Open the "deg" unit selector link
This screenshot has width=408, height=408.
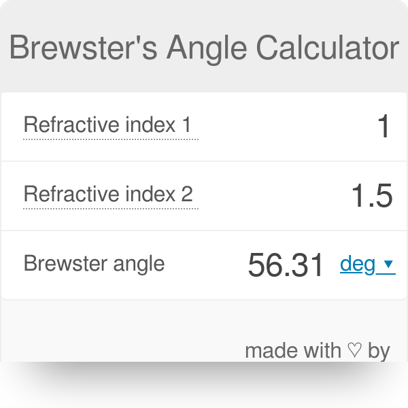click(x=358, y=264)
